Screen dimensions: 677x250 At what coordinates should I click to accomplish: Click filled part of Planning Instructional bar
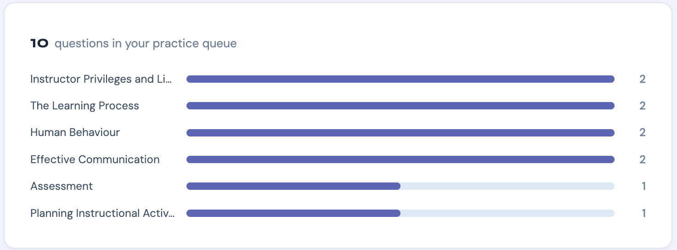293,213
